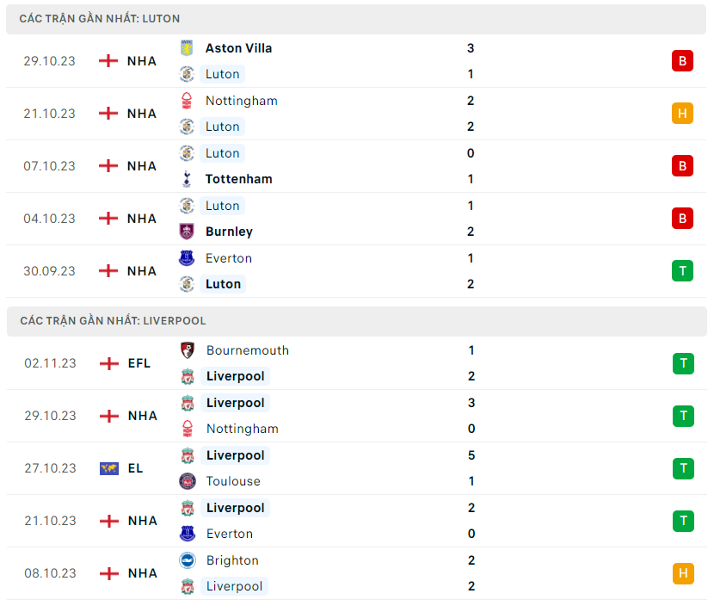Click the Burnley club crest icon
714x612 pixels.
tap(187, 232)
